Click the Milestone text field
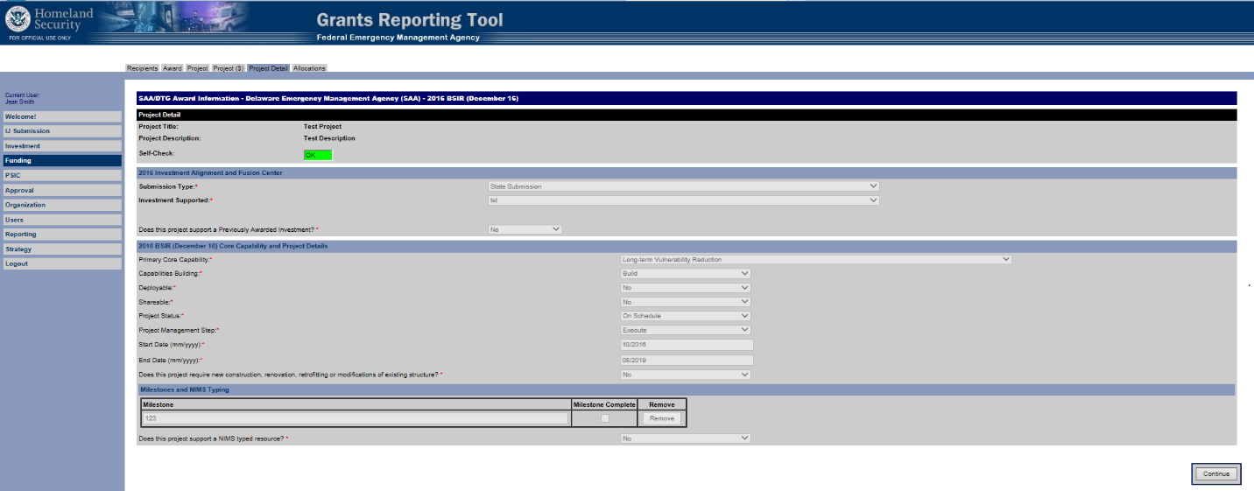 coord(355,418)
